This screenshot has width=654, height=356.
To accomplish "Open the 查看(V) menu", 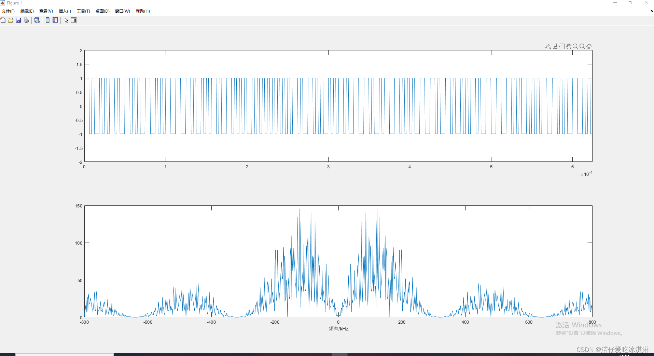I will [46, 11].
